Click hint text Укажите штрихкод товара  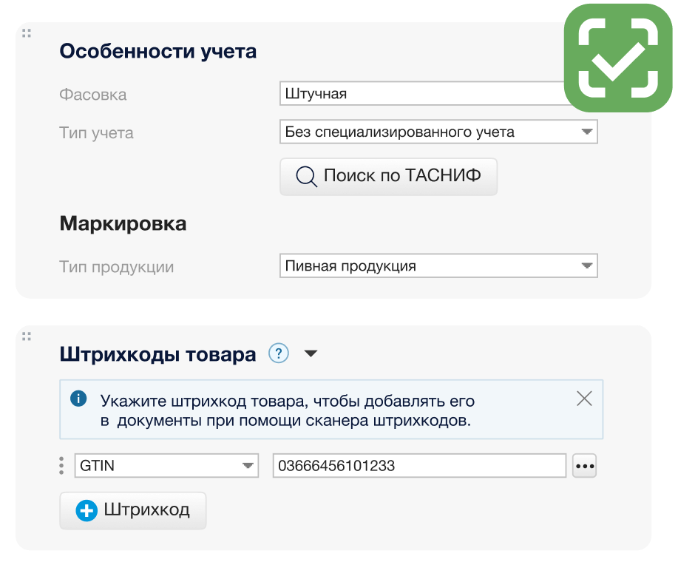(x=288, y=410)
